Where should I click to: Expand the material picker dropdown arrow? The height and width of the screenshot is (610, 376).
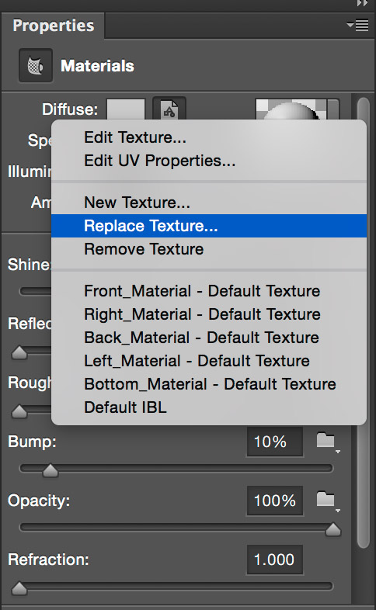(333, 109)
